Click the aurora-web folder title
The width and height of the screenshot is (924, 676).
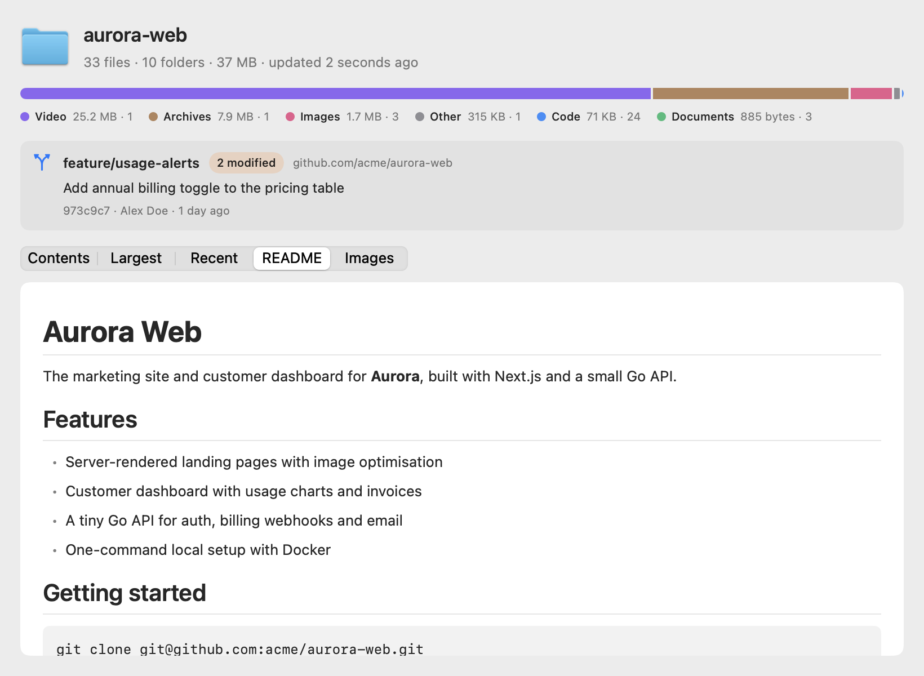point(135,35)
